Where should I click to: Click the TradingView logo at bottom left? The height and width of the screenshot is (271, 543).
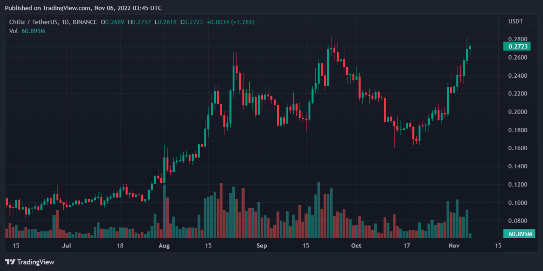point(29,262)
